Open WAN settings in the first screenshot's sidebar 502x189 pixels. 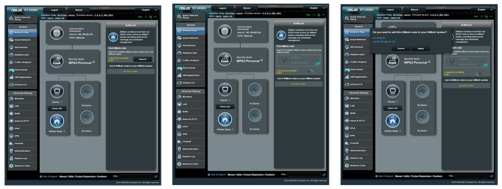(x=23, y=113)
